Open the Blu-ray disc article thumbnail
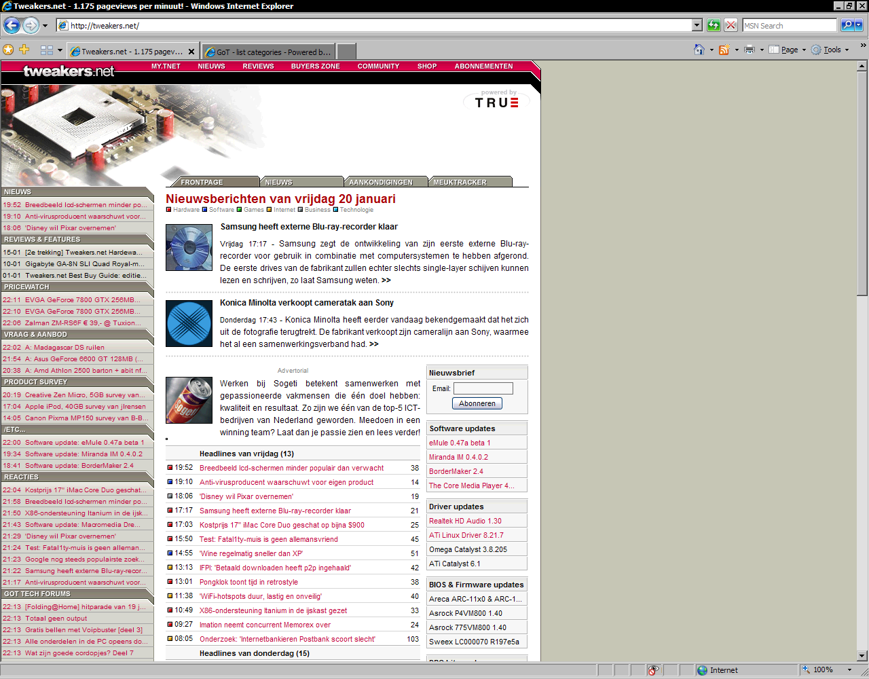Viewport: 869px width, 679px height. click(189, 248)
